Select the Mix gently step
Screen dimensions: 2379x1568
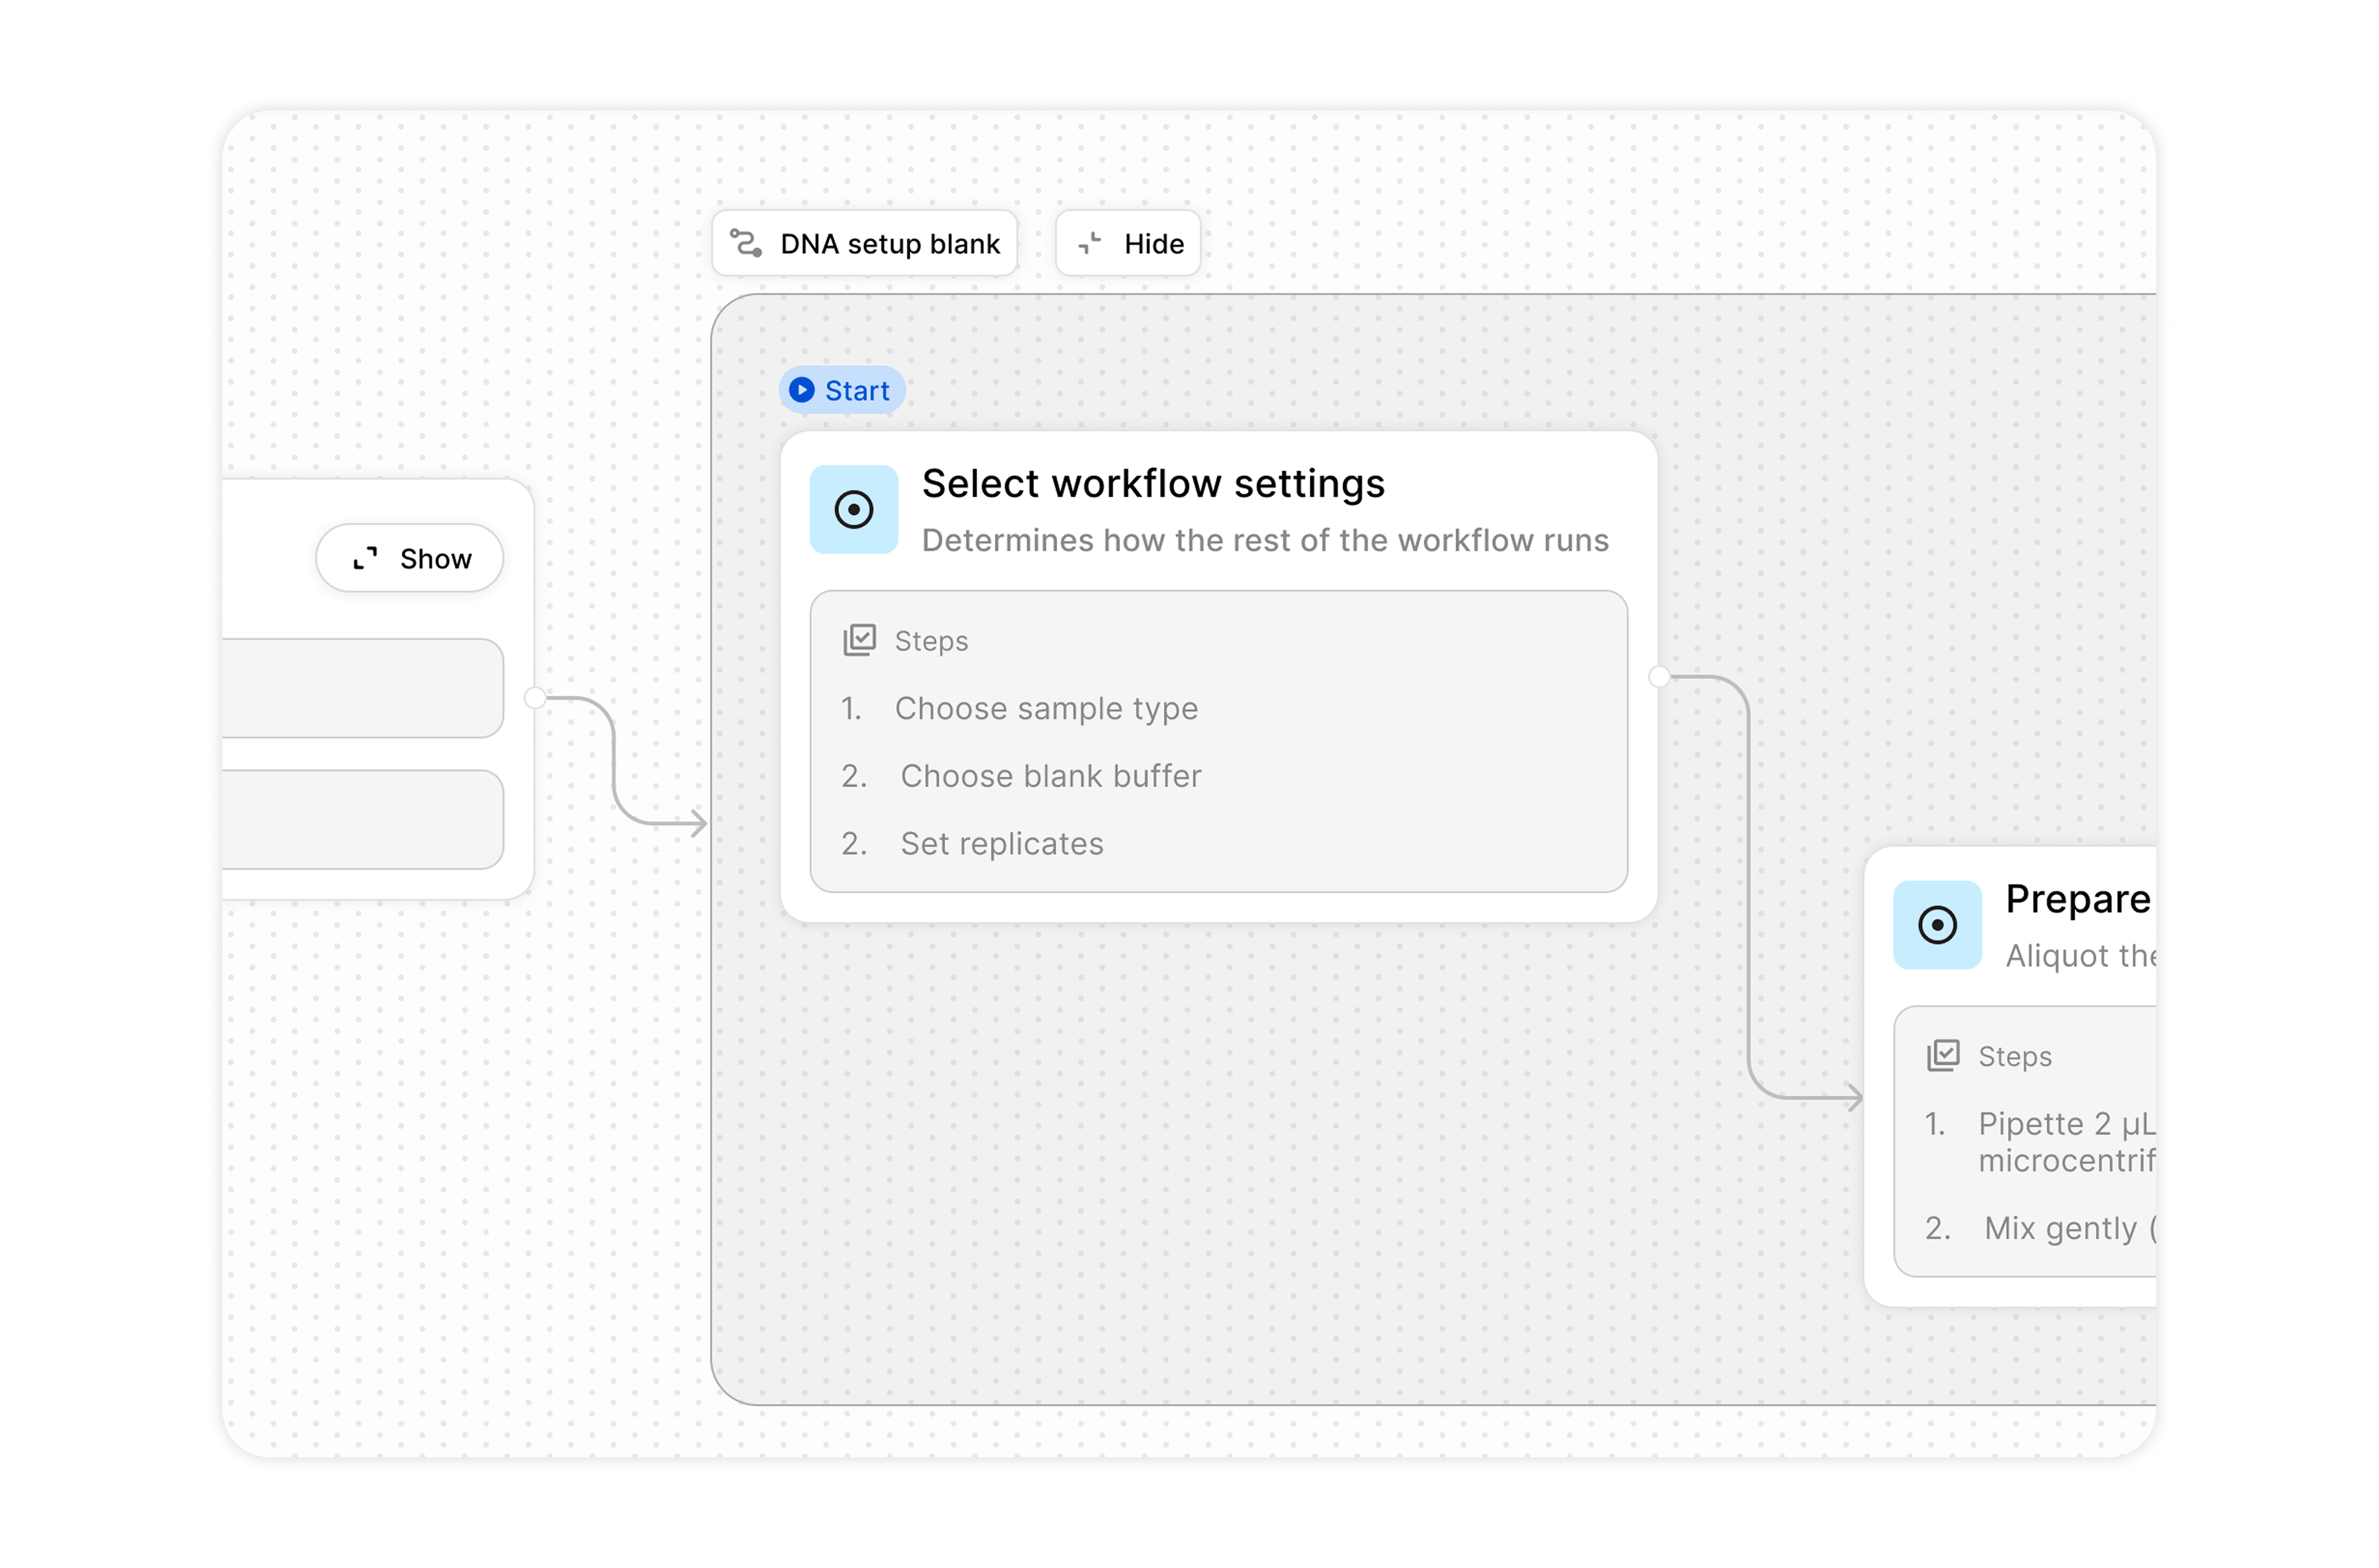(2059, 1228)
